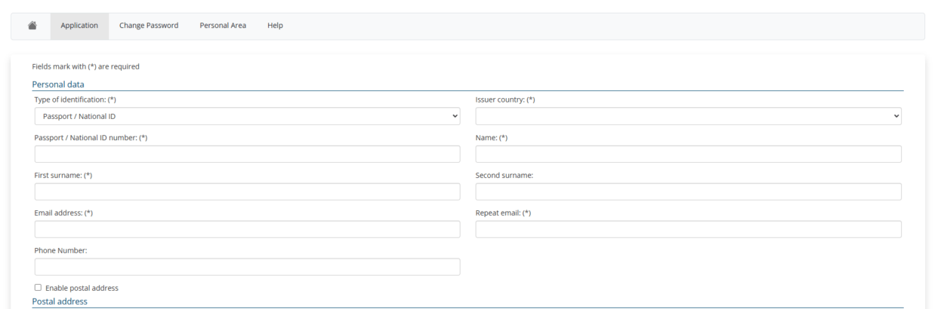
Task: Click the Repeat email text box
Action: tap(688, 229)
